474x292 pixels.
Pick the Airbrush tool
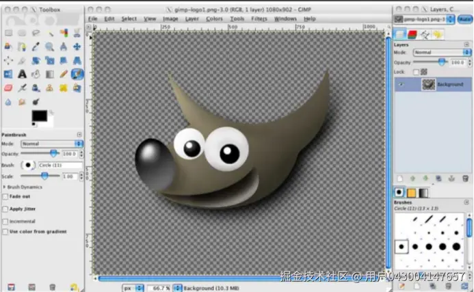pyautogui.click(x=22, y=88)
